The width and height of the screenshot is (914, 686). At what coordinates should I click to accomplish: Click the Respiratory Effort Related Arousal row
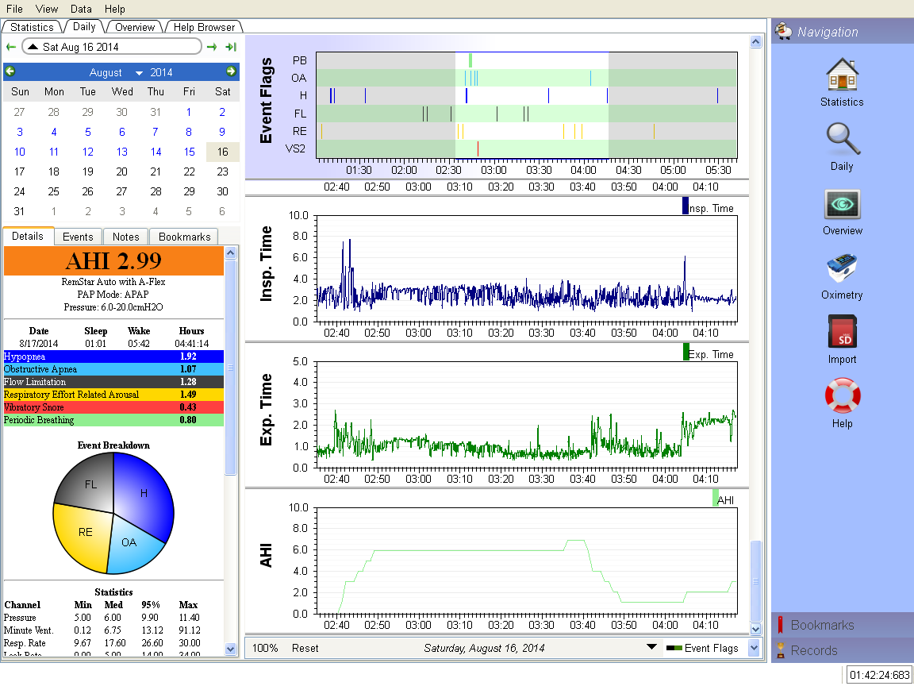click(113, 395)
